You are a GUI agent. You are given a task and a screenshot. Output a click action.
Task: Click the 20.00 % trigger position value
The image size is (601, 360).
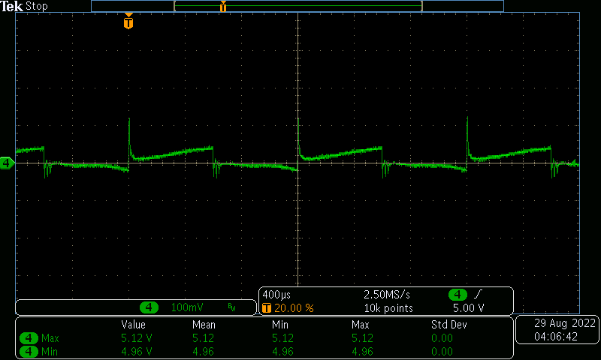tap(294, 308)
